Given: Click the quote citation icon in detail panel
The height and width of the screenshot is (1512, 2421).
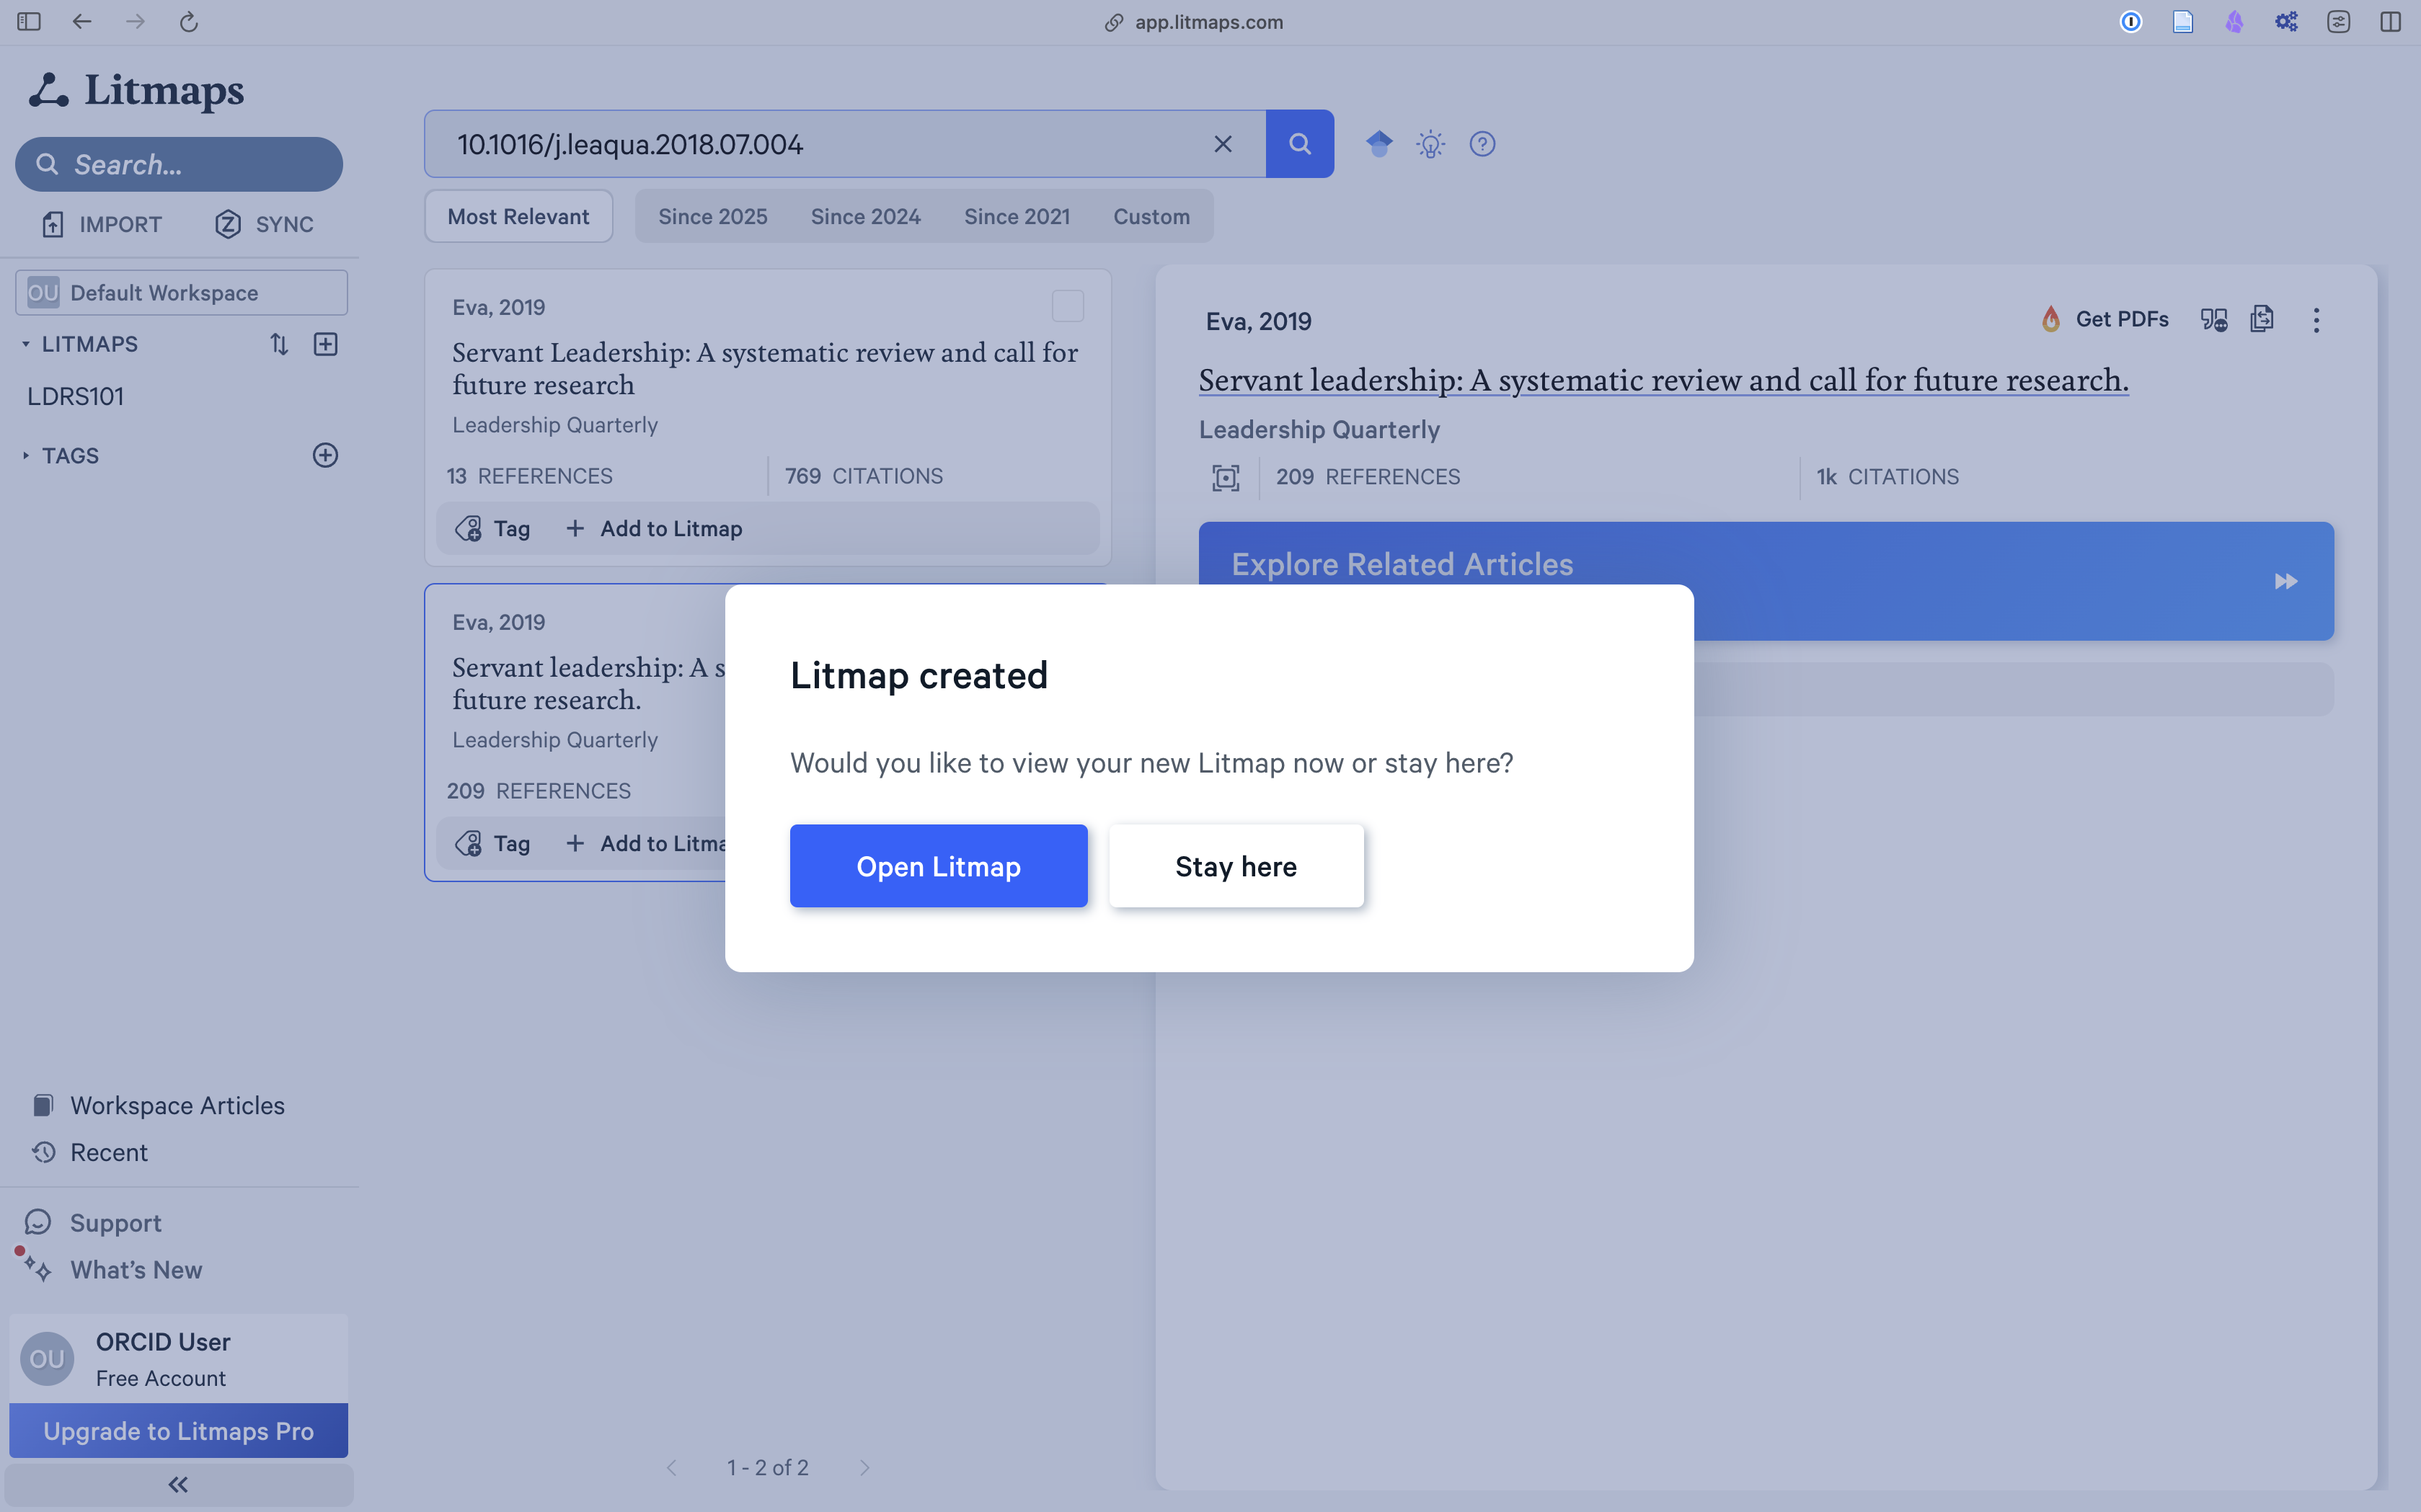Looking at the screenshot, I should [x=2214, y=319].
